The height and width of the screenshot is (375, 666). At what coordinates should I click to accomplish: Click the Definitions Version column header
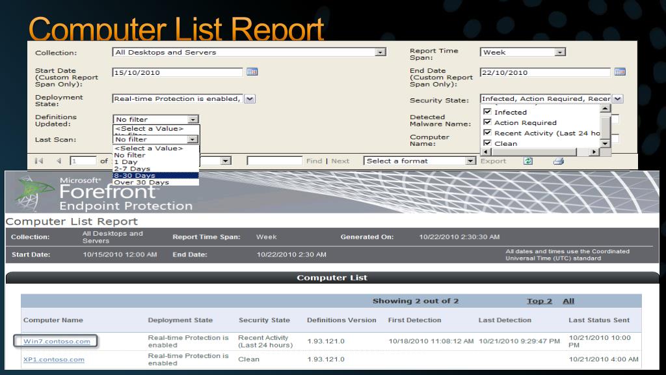click(341, 320)
